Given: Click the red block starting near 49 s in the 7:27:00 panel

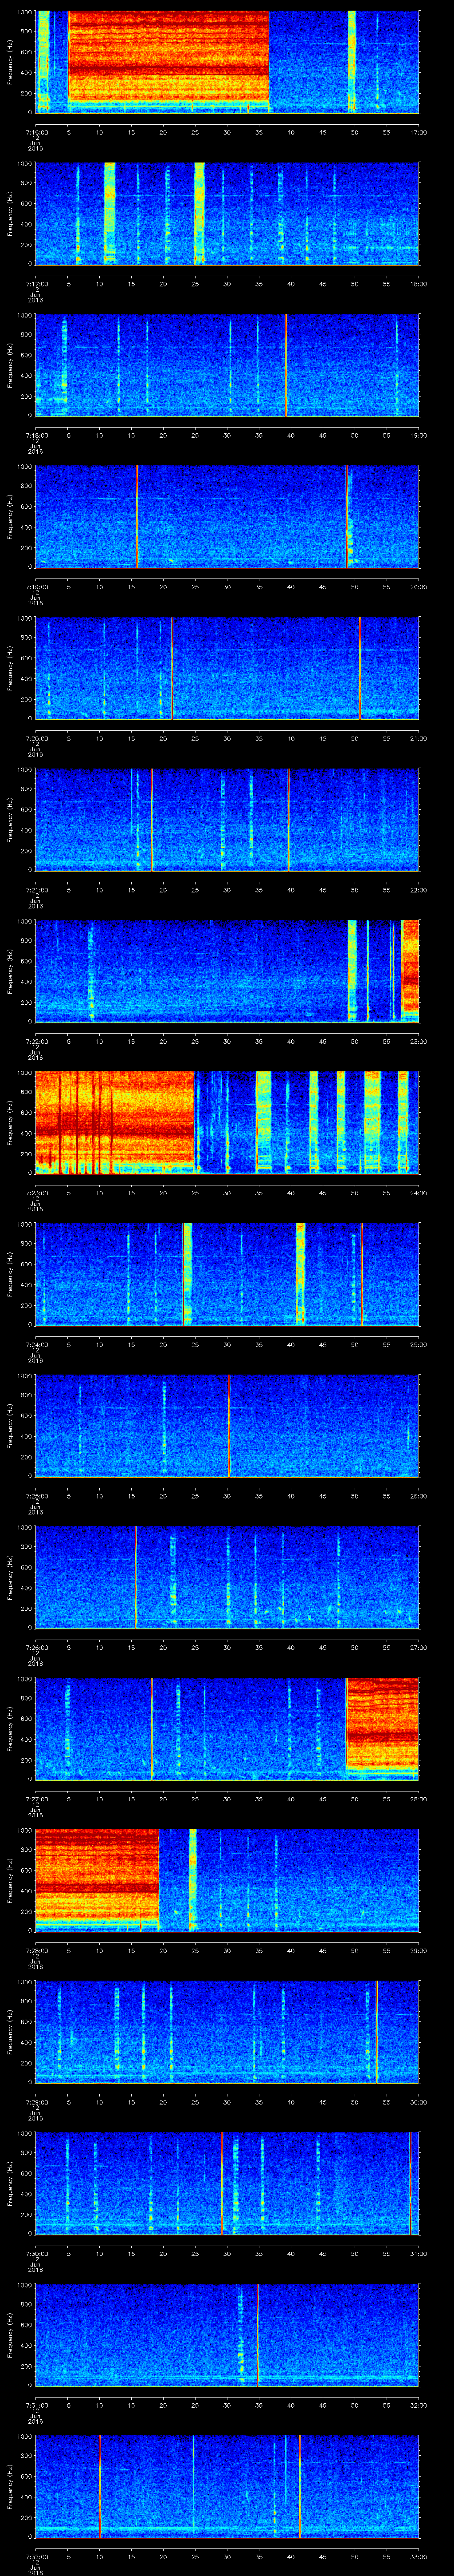Looking at the screenshot, I should coord(382,1725).
